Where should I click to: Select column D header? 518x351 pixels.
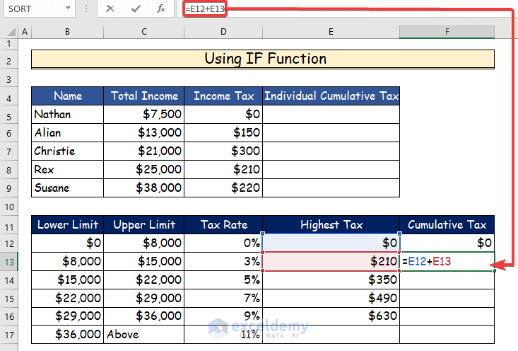223,32
